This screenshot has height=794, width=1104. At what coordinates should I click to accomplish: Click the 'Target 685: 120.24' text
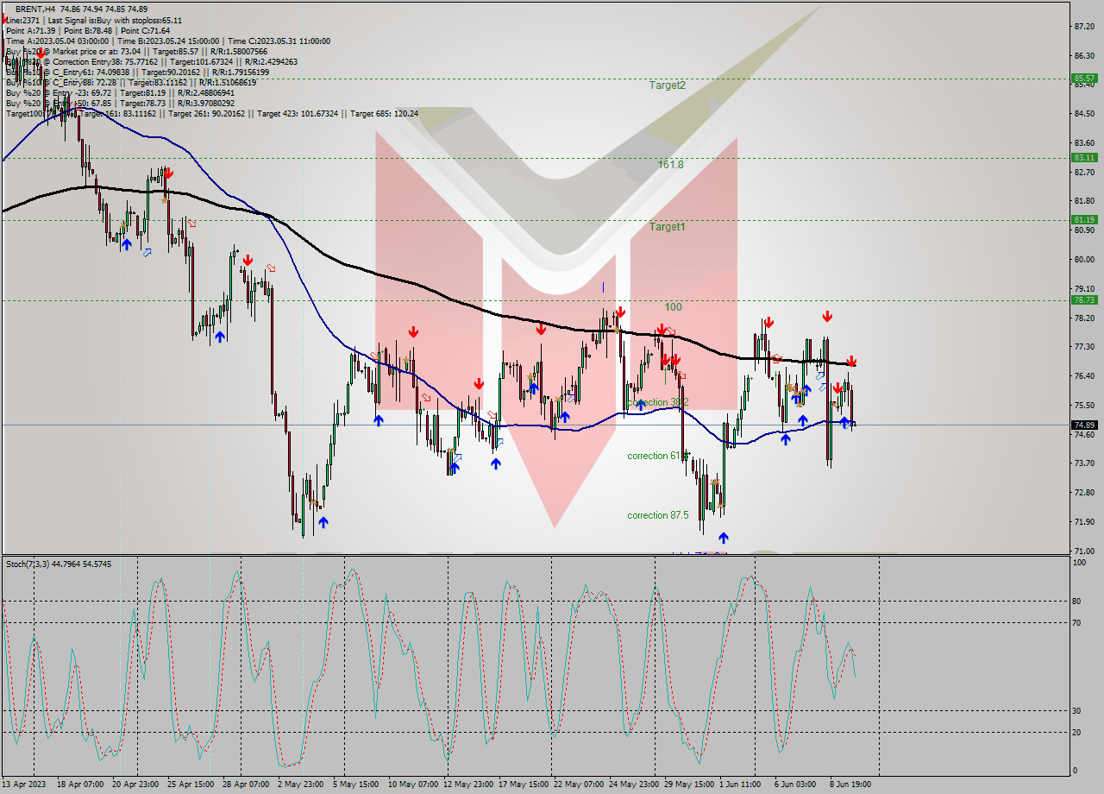(386, 113)
